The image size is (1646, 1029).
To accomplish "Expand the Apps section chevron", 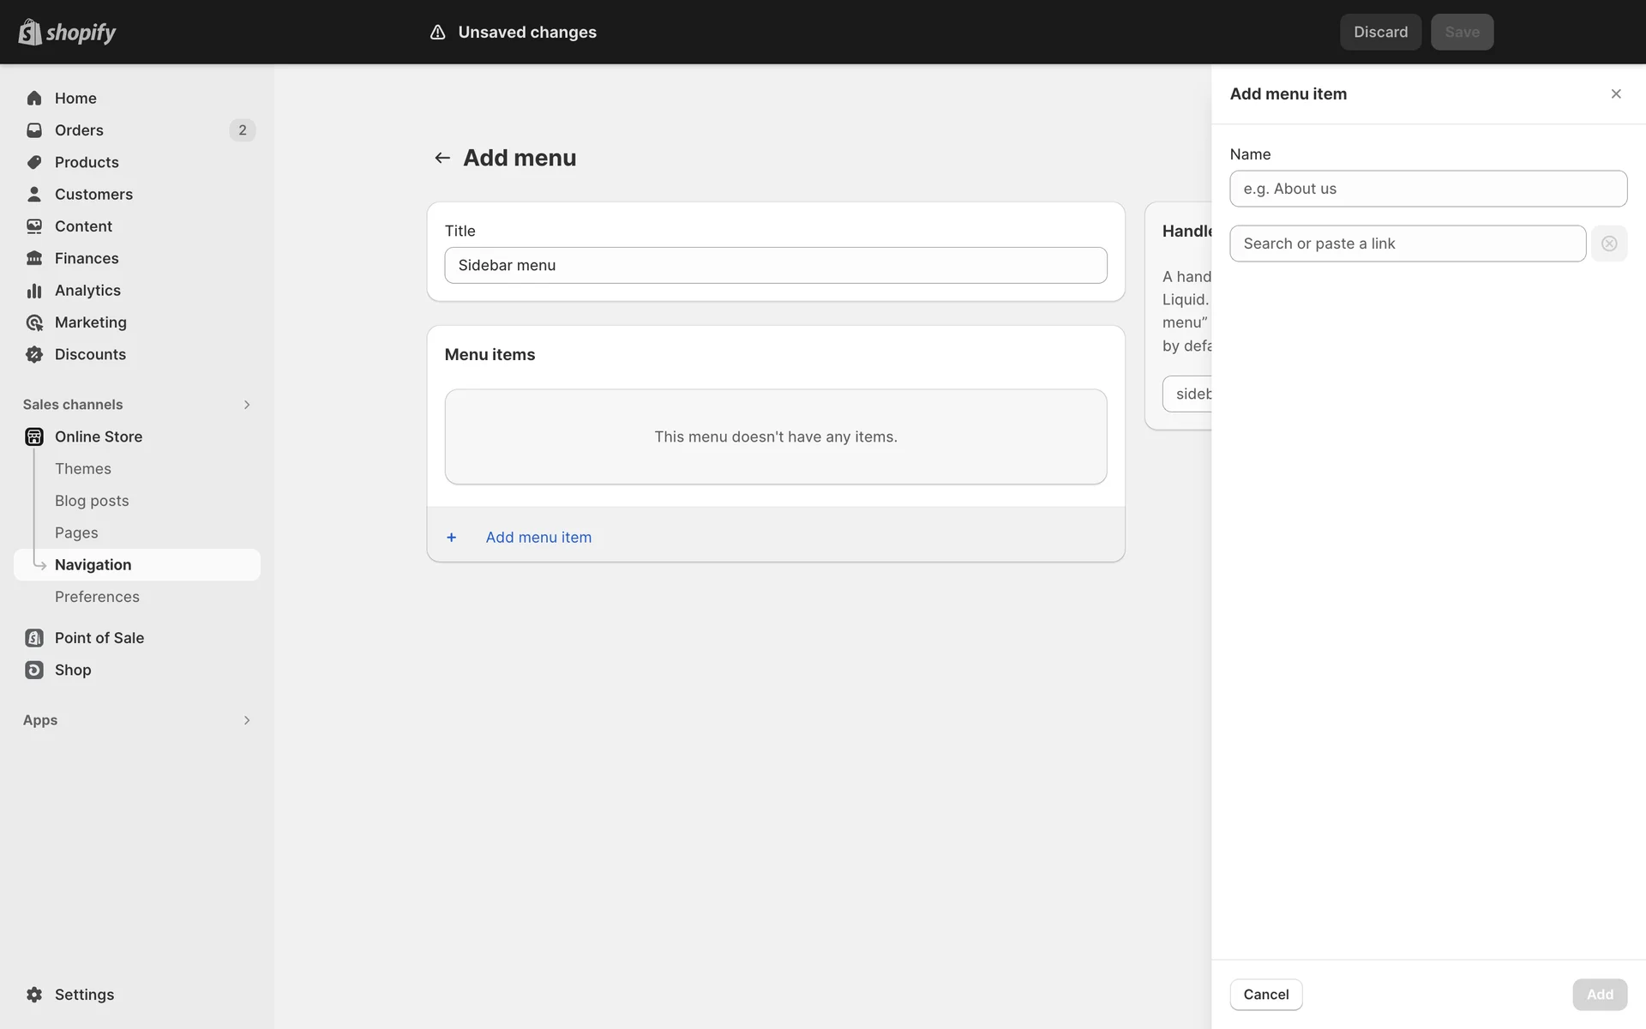I will pos(246,720).
